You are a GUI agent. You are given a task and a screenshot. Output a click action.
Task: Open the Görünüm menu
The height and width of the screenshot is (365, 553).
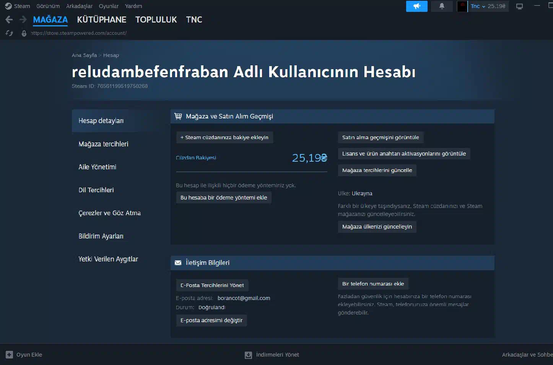click(48, 6)
